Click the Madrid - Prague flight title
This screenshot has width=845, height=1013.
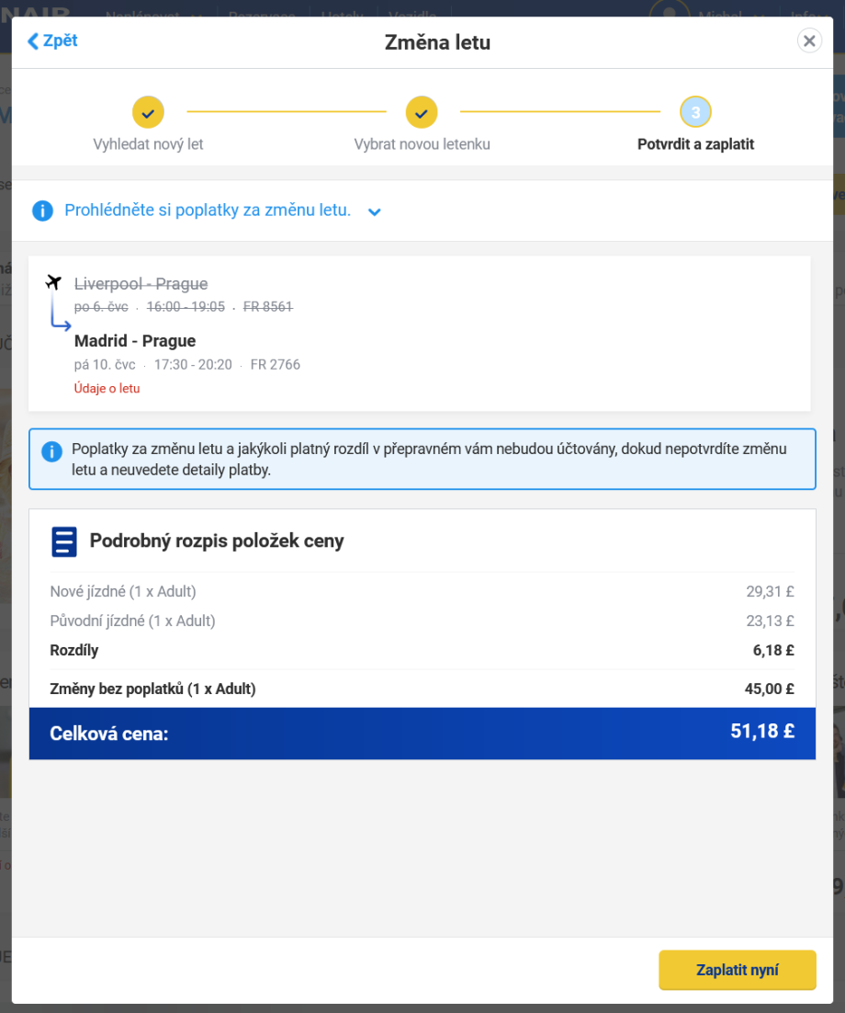coord(135,341)
